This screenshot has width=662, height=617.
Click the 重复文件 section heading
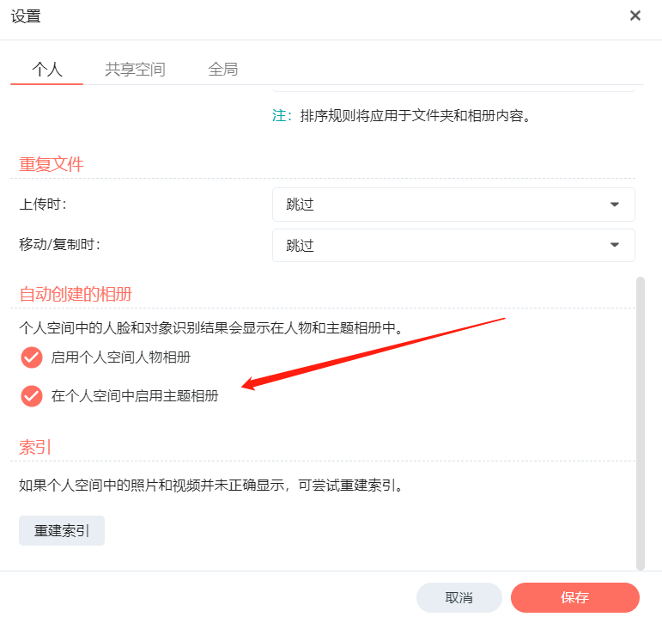(x=52, y=164)
